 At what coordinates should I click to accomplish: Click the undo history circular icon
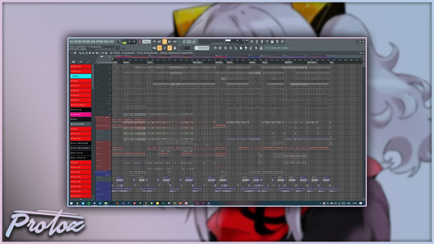click(x=252, y=42)
